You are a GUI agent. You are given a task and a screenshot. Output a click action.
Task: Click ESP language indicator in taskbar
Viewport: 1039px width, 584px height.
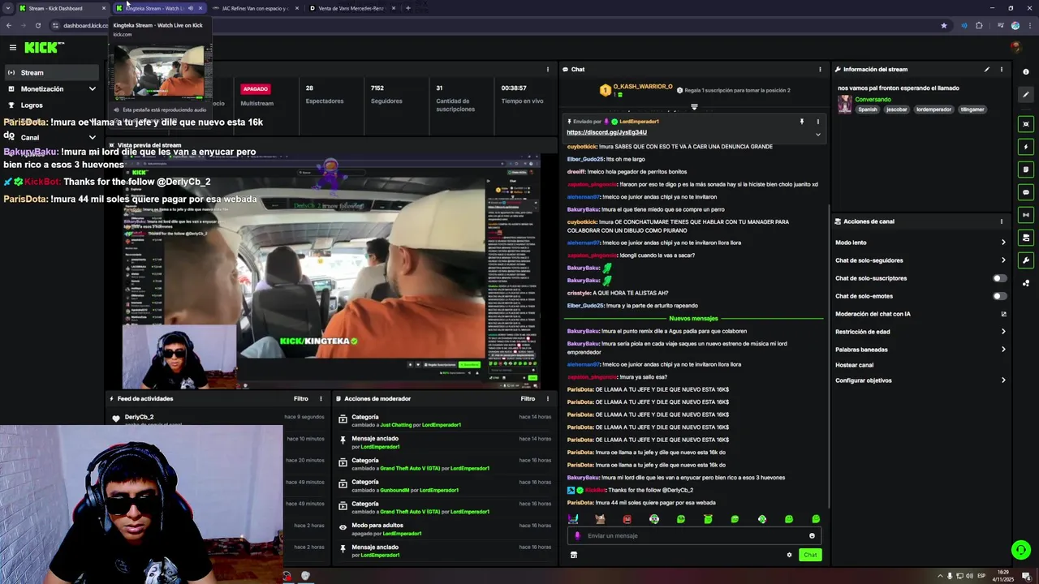(x=981, y=576)
